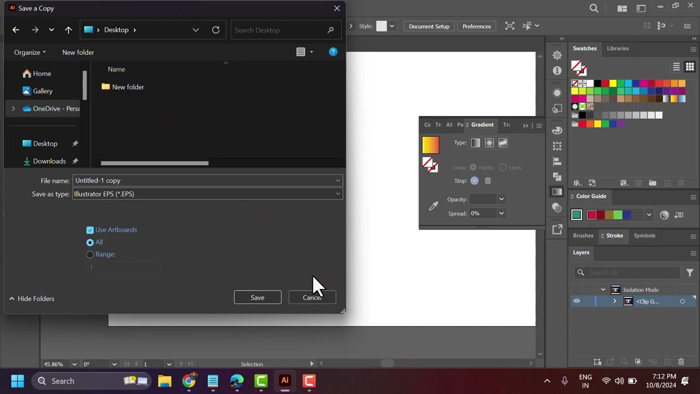The image size is (700, 394).
Task: Switch to the Symbols tab
Action: point(644,235)
